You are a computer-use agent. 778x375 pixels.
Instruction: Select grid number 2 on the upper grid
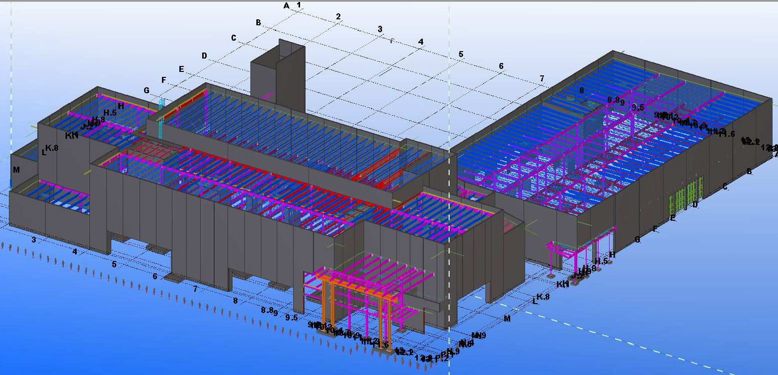coord(338,17)
